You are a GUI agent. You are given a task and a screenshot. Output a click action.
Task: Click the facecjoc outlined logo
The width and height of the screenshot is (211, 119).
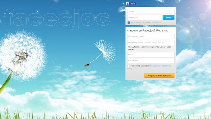tap(57, 19)
